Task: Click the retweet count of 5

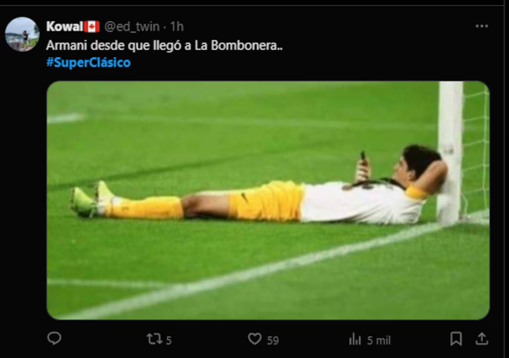Action: (x=169, y=341)
